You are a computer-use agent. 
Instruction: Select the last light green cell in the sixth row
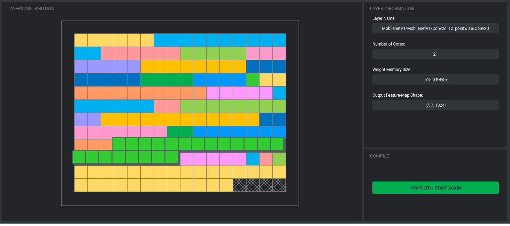tap(279, 106)
